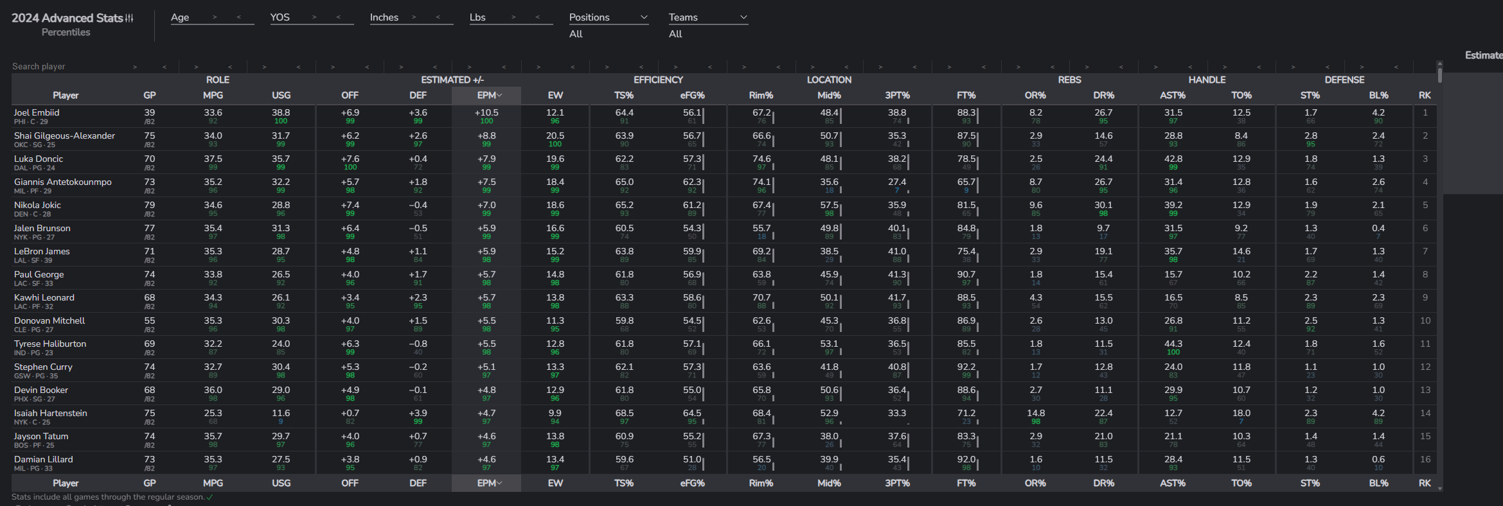This screenshot has width=1503, height=506.
Task: Sort by OFF in the top header
Action: (350, 95)
